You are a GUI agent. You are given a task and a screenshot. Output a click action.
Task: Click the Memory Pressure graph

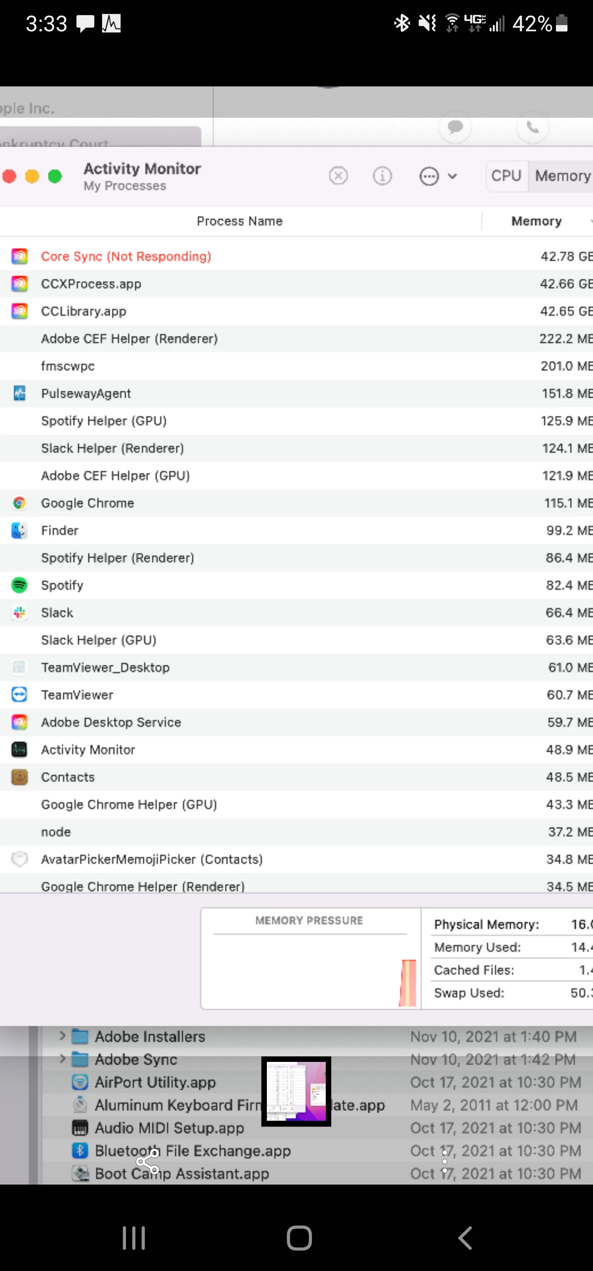click(x=310, y=958)
